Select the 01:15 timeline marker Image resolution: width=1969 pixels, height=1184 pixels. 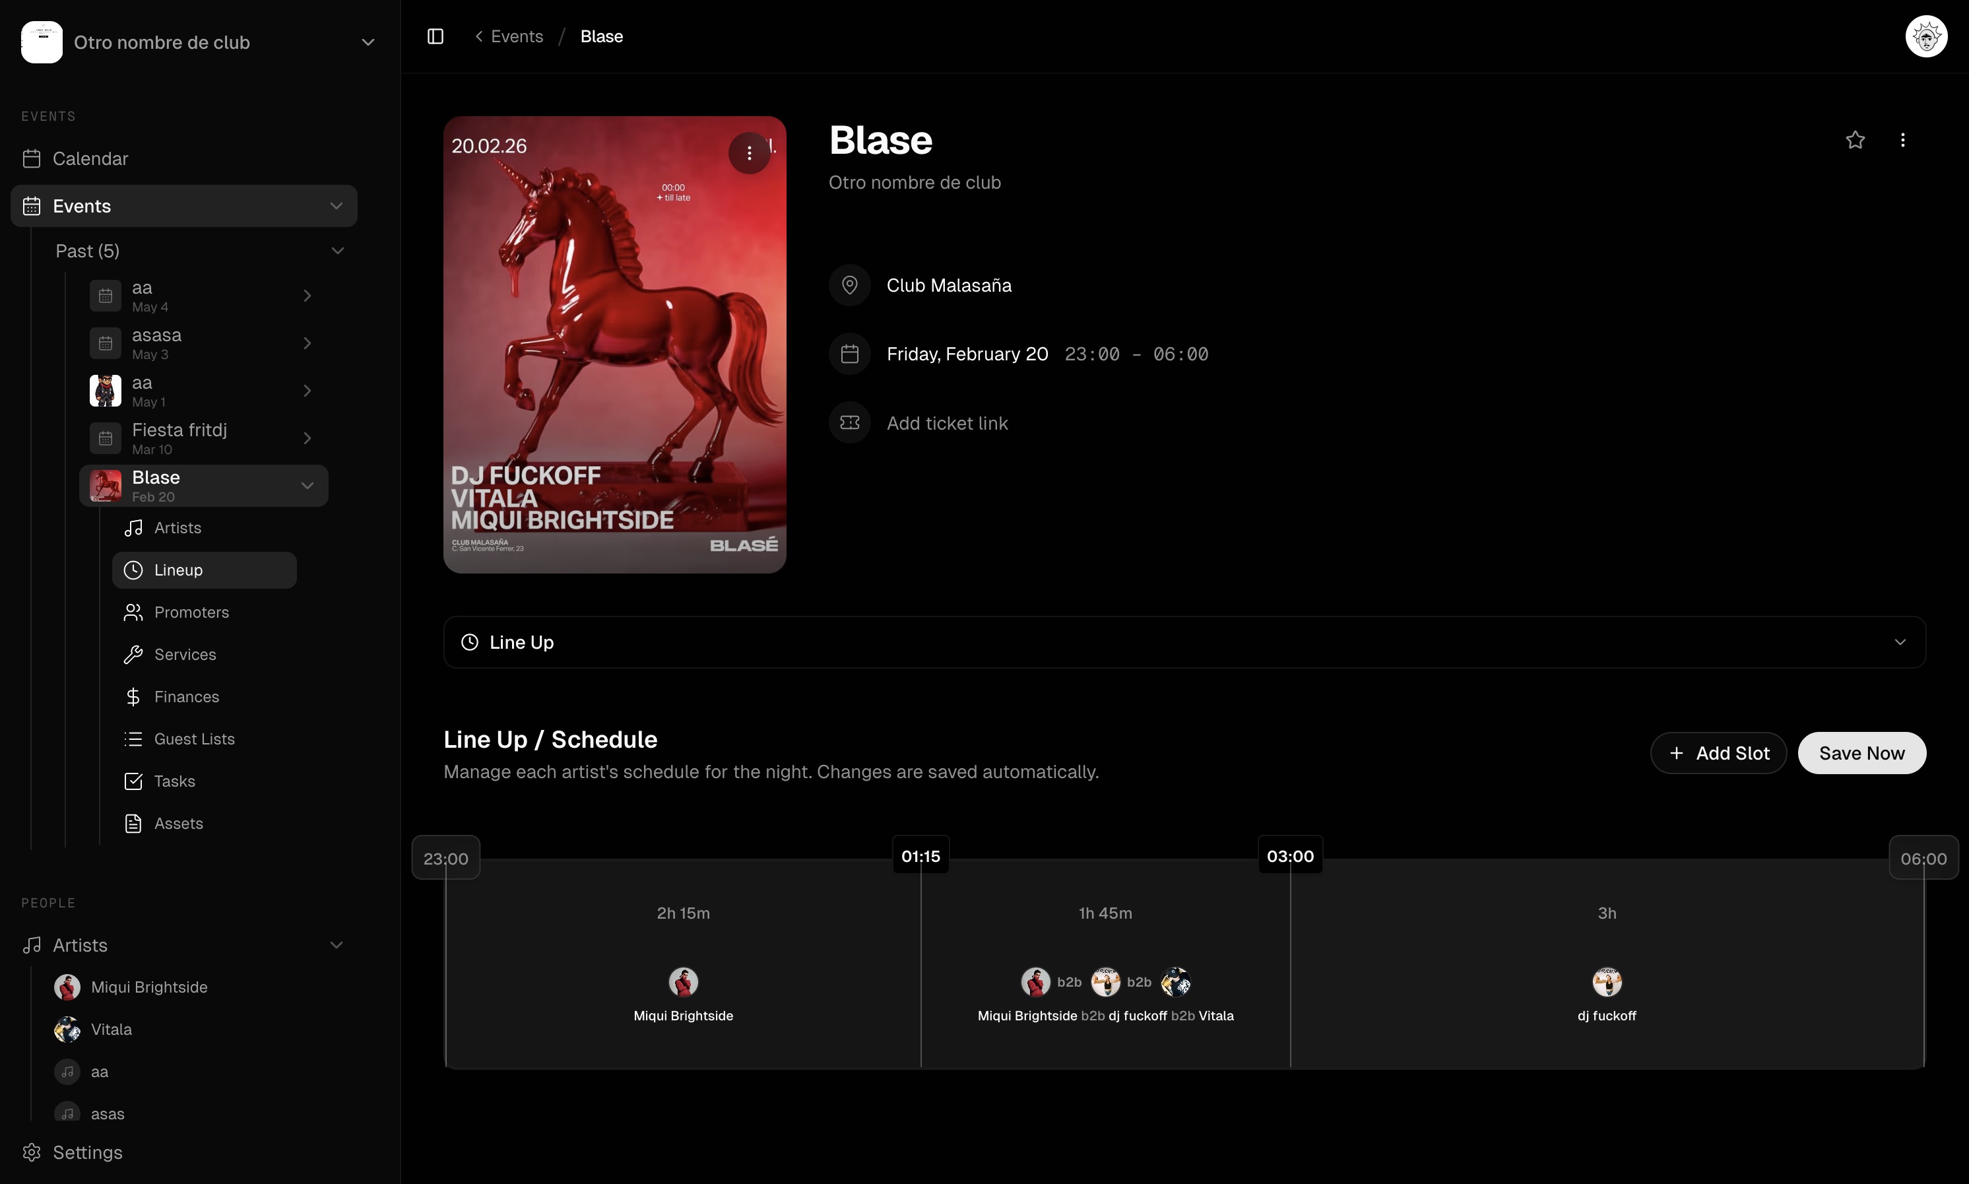(920, 856)
